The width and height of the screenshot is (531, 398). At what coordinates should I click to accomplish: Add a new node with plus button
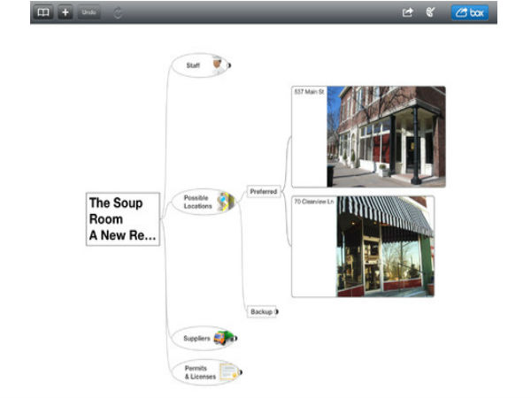(65, 13)
